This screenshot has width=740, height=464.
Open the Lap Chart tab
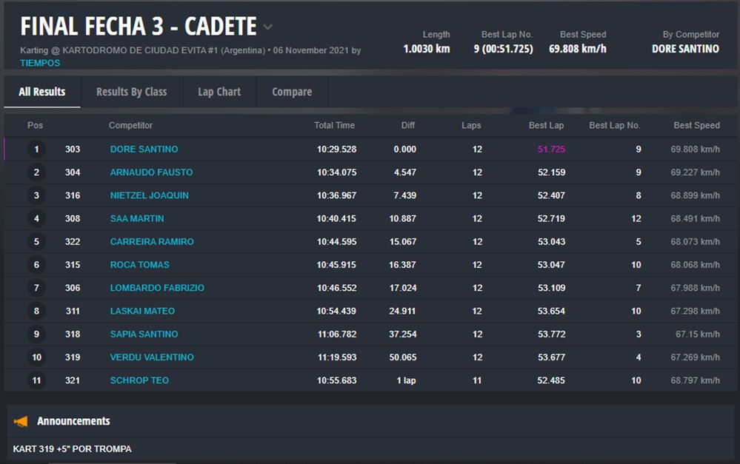(x=219, y=92)
